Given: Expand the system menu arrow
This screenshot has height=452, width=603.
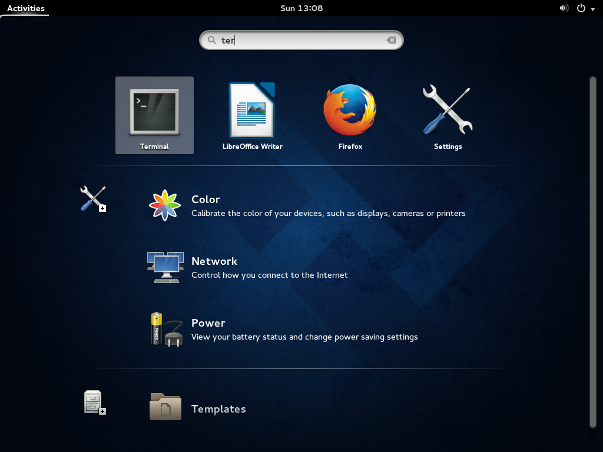Looking at the screenshot, I should (593, 9).
